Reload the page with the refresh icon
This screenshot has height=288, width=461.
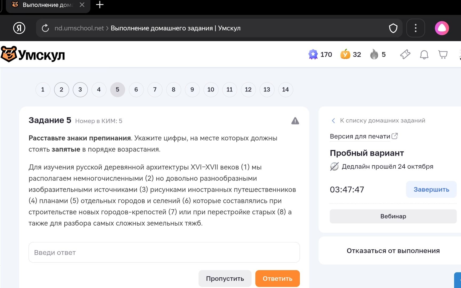45,28
